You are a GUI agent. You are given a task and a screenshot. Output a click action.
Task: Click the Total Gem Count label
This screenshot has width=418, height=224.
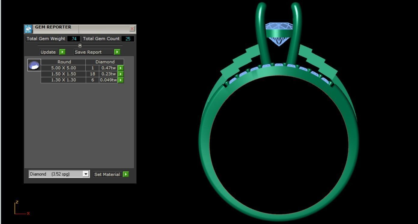click(101, 39)
